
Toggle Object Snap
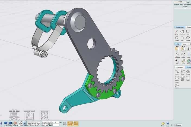click(76, 124)
